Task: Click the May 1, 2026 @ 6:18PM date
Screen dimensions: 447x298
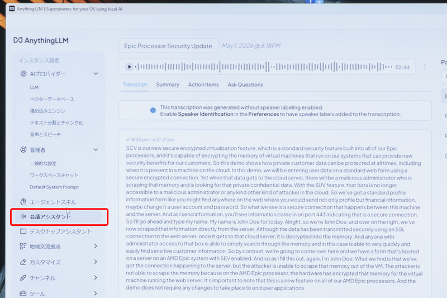Action: click(x=251, y=46)
